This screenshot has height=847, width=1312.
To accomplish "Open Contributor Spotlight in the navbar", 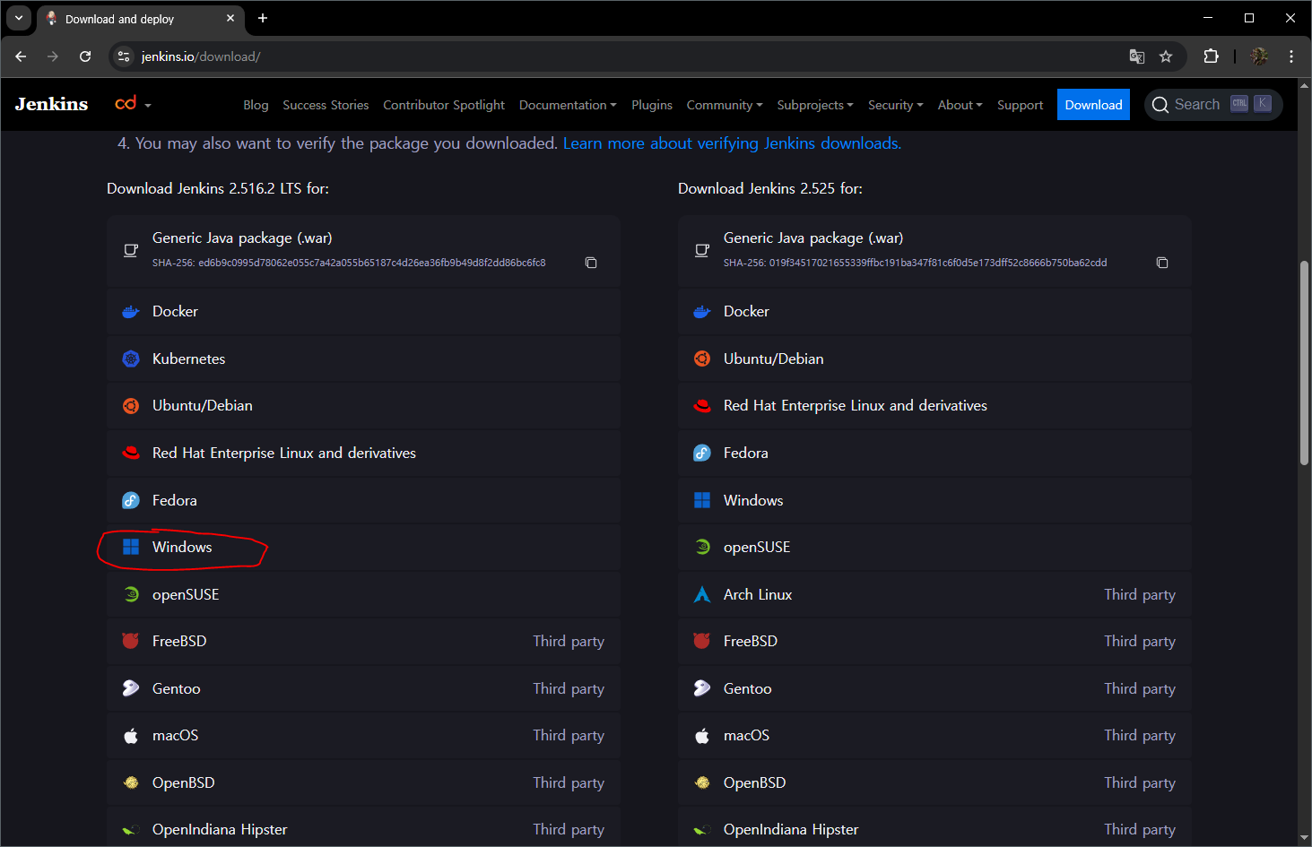I will (444, 105).
